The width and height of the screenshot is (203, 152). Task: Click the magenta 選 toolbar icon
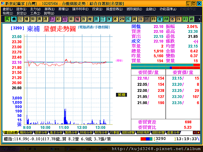pos(52,19)
